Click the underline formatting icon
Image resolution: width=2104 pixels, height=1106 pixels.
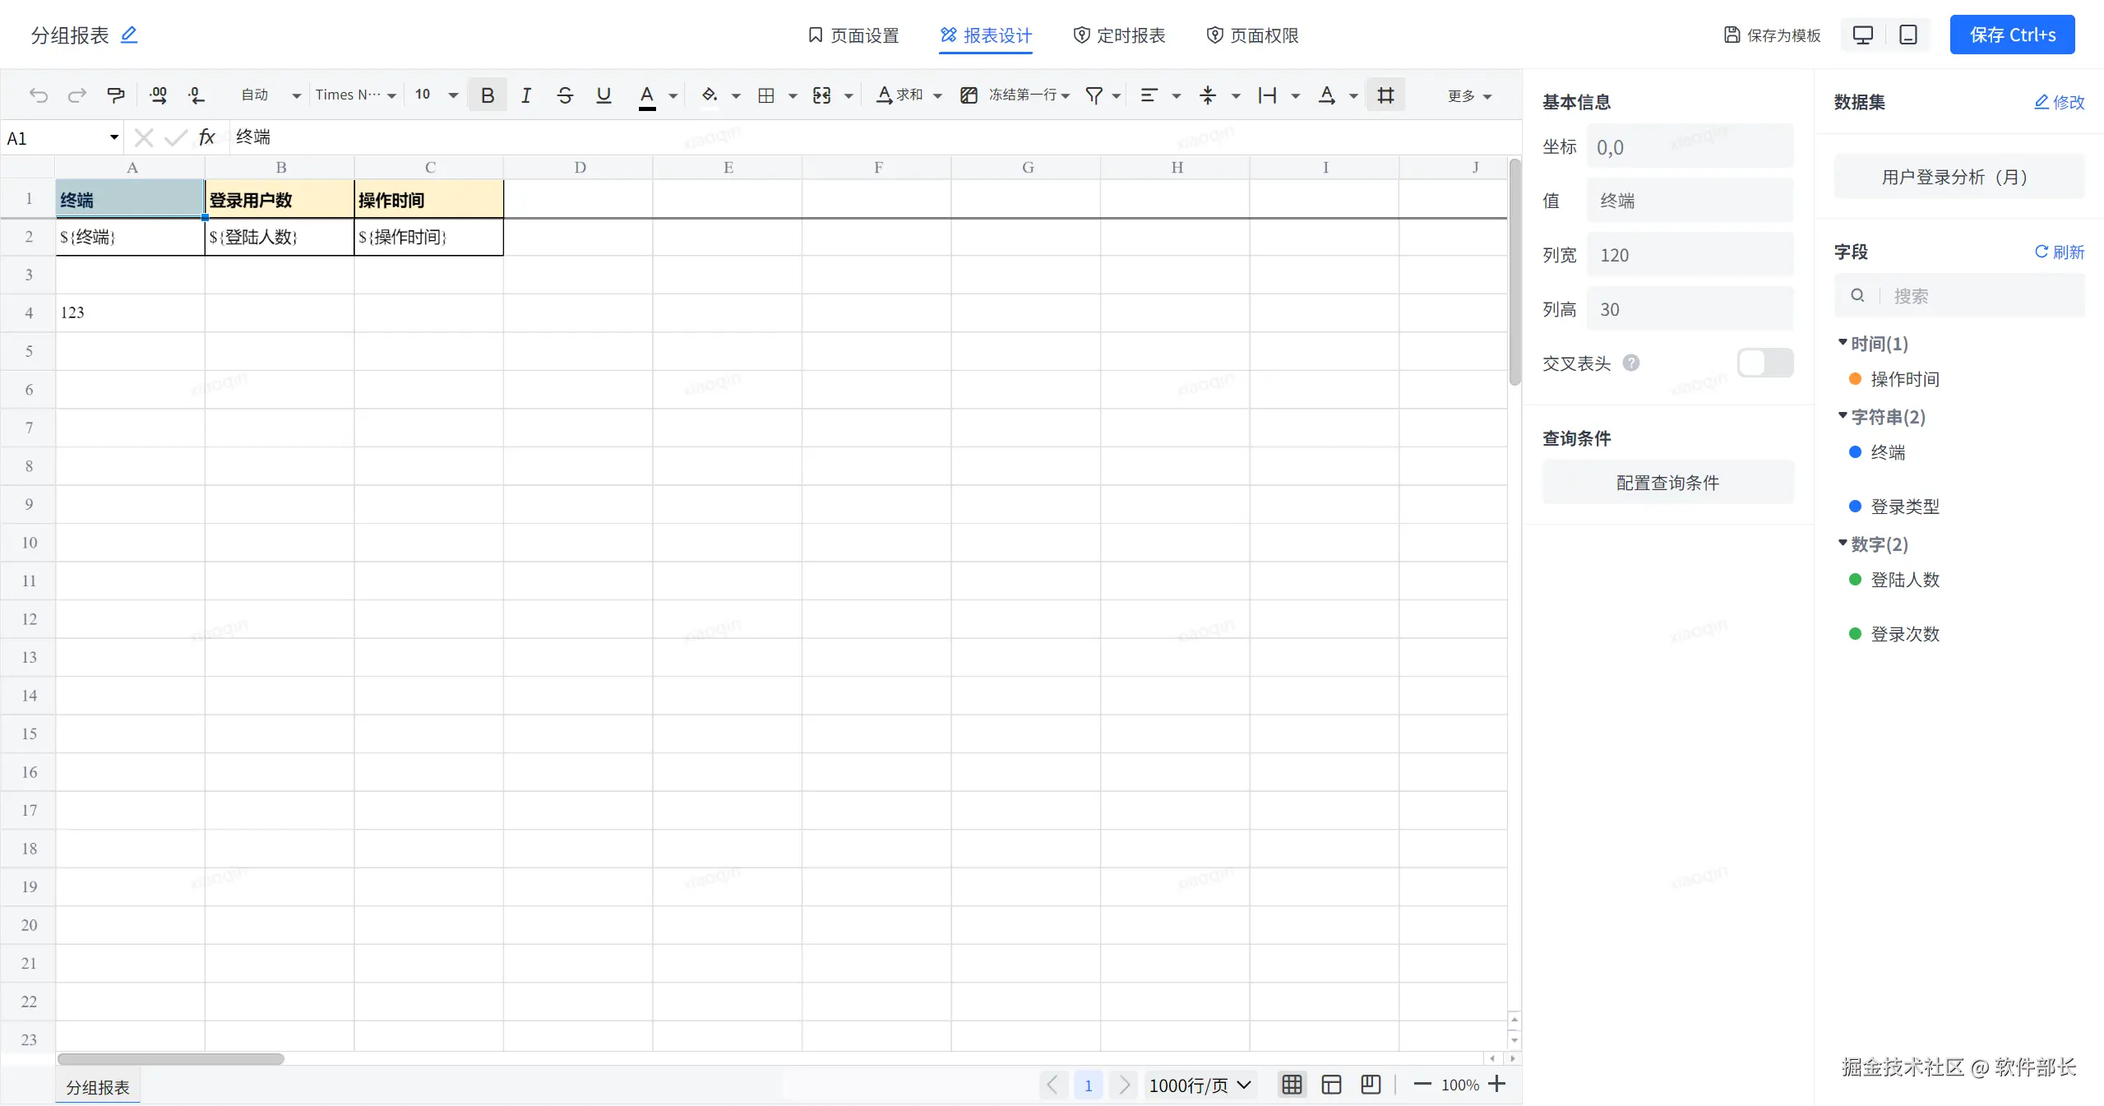(603, 95)
